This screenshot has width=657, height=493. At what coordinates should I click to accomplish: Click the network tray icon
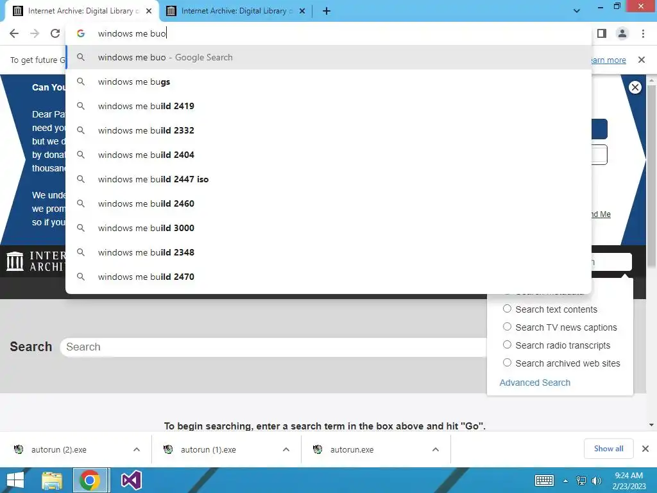click(x=581, y=480)
